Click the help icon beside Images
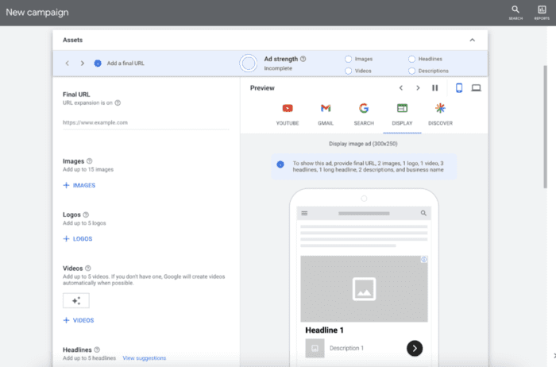This screenshot has width=556, height=367. [89, 161]
